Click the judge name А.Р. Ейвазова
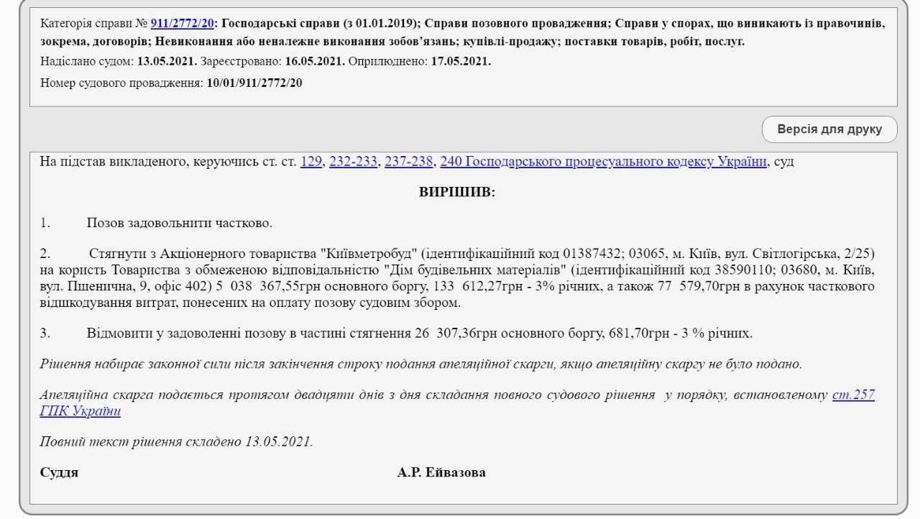 [x=441, y=472]
